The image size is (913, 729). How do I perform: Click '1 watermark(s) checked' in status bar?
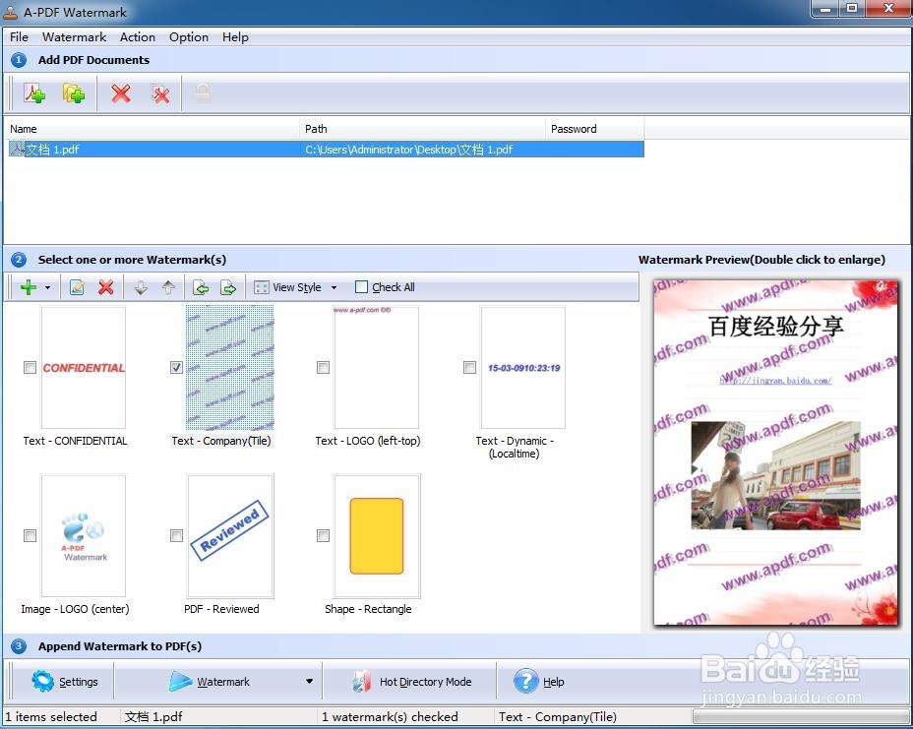(x=390, y=717)
